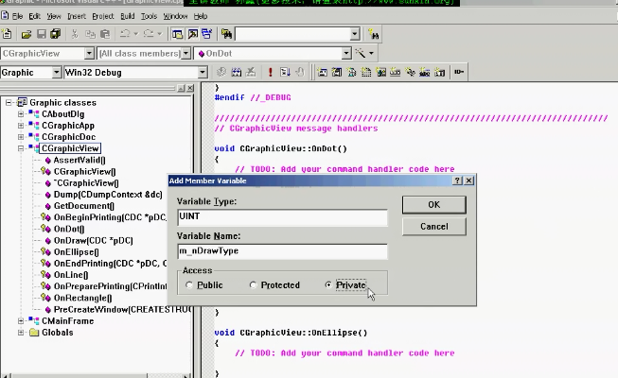618x378 pixels.
Task: Open the Insert menu
Action: [77, 16]
